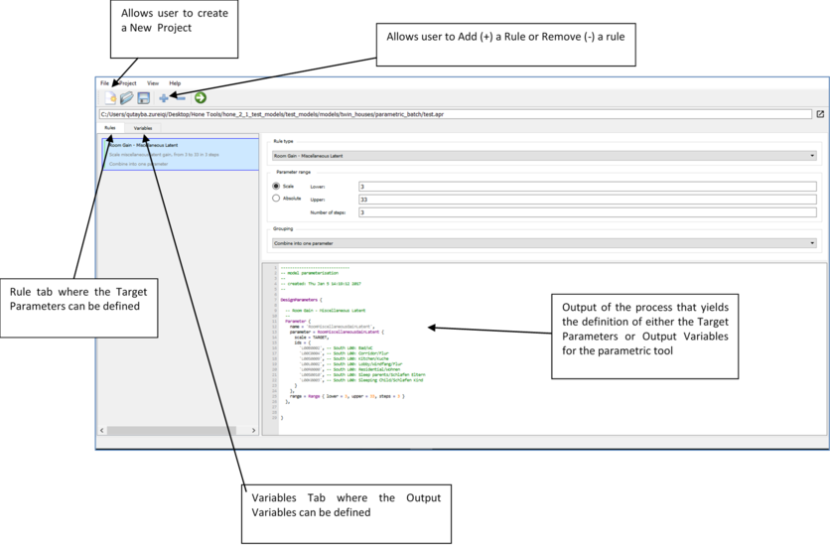Add a rule with the plus icon

(x=164, y=98)
